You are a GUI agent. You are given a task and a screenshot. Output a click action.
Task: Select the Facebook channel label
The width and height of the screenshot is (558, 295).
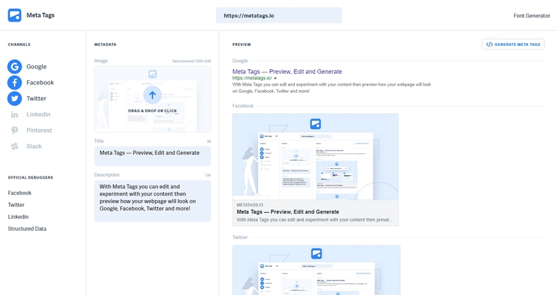(x=40, y=82)
